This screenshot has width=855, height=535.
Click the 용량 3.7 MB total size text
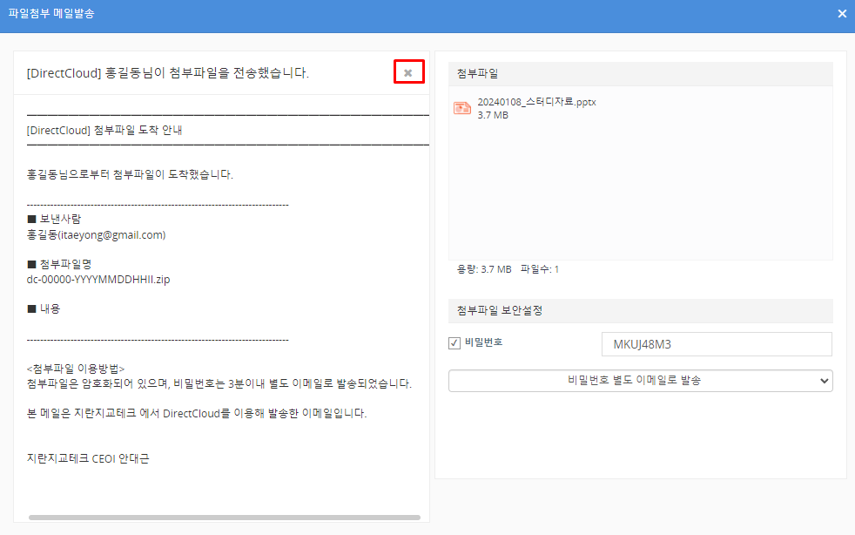[484, 269]
